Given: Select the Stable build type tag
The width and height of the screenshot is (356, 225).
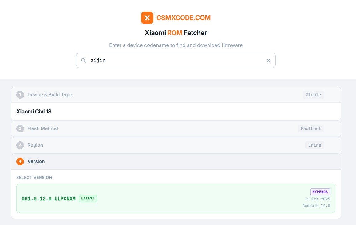Looking at the screenshot, I should pos(313,95).
